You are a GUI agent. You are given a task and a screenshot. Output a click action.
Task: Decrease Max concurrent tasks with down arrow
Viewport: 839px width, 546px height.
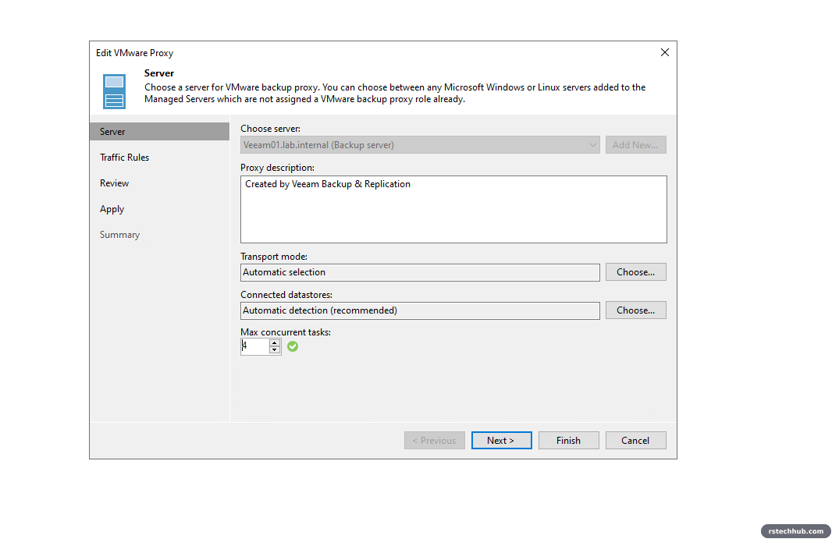pos(275,349)
